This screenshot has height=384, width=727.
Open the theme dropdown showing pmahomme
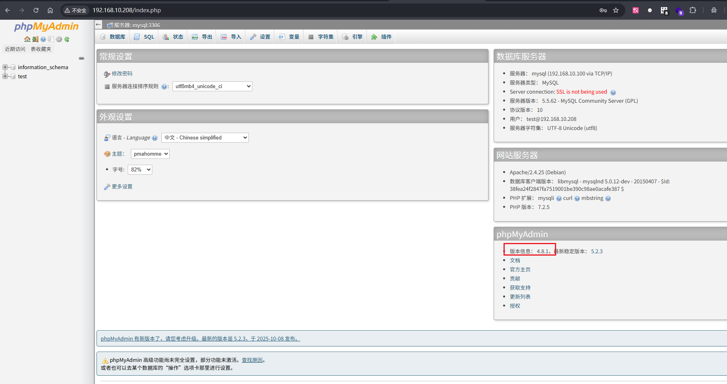point(150,154)
